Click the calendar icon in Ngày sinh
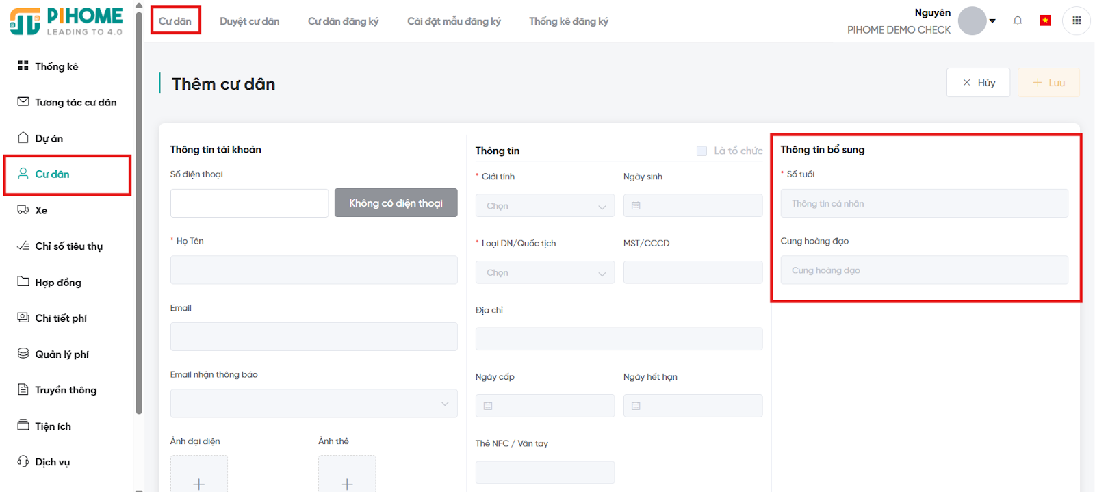The width and height of the screenshot is (1095, 492). click(636, 205)
